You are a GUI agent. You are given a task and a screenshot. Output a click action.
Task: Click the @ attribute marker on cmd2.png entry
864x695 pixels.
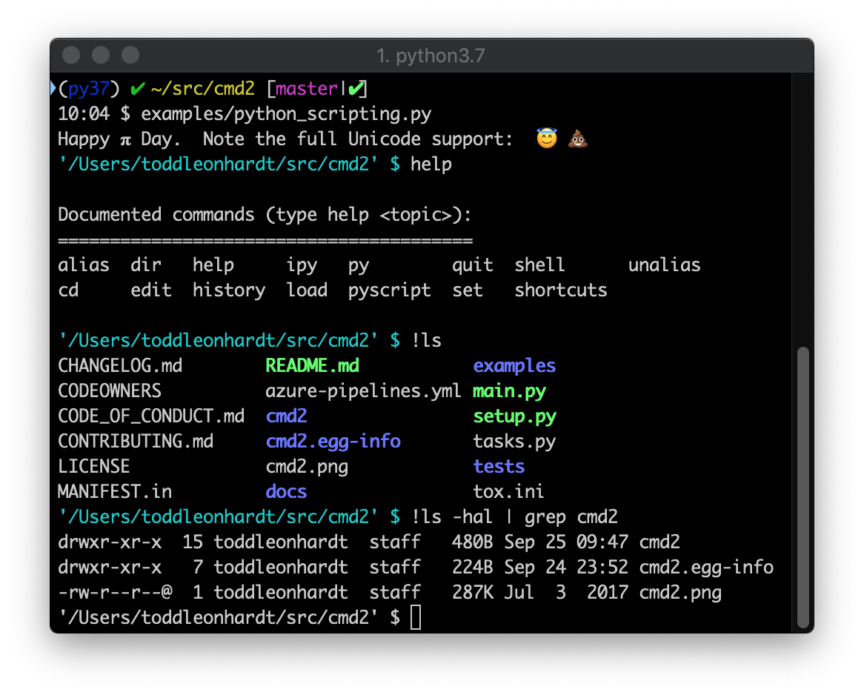coord(165,592)
